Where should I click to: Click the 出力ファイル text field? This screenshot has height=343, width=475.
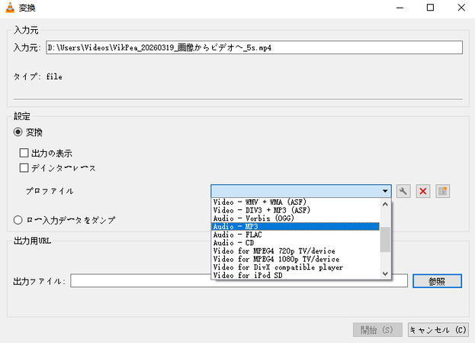tap(239, 281)
